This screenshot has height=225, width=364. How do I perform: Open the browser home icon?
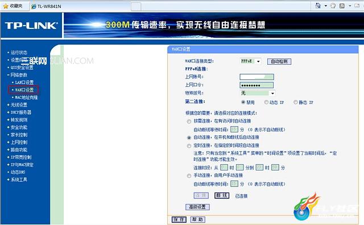coord(318,6)
